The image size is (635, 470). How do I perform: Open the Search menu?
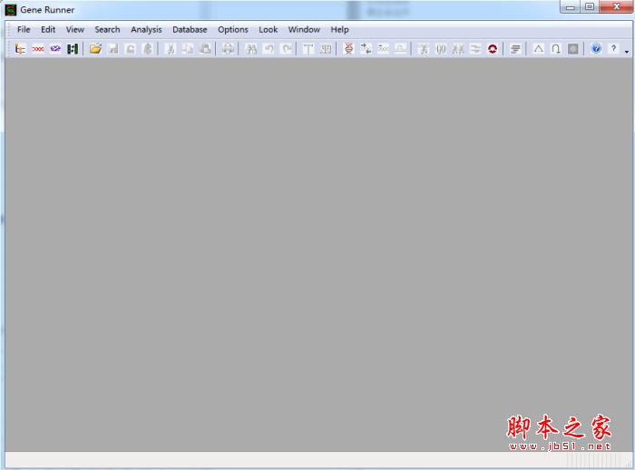(107, 30)
